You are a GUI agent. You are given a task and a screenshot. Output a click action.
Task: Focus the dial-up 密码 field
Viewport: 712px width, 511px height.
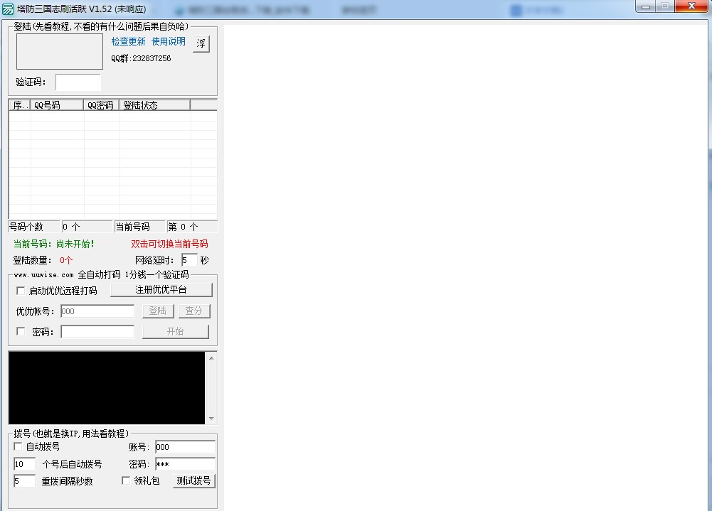coord(185,464)
